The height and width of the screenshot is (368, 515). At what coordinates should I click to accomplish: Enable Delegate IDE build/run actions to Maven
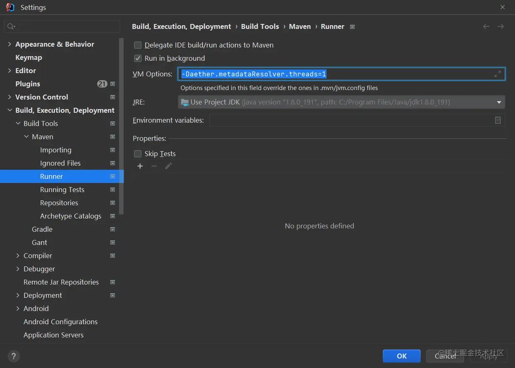[x=138, y=45]
